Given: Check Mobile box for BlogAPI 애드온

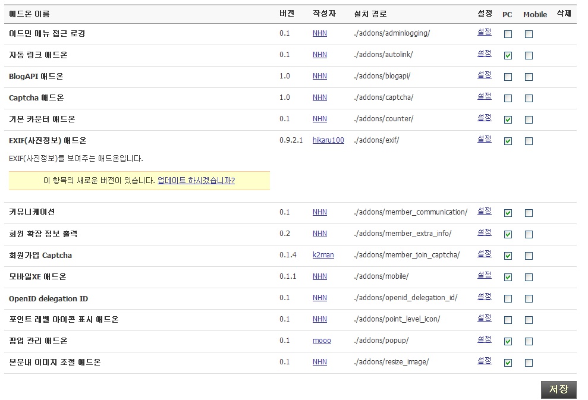Looking at the screenshot, I should 529,77.
